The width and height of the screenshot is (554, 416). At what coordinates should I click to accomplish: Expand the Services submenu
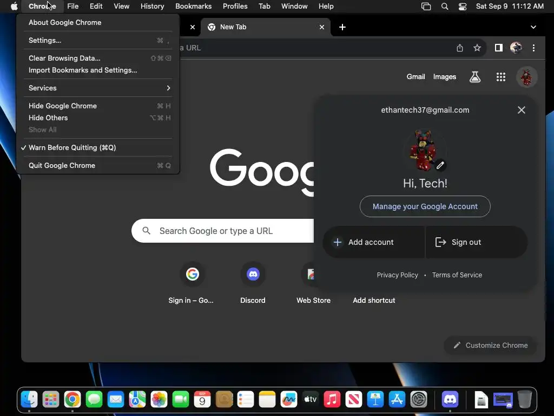tap(98, 88)
